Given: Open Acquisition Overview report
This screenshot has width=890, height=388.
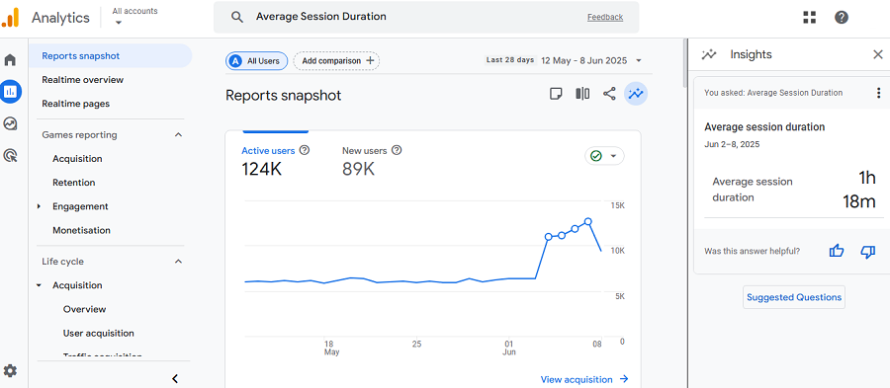Looking at the screenshot, I should click(85, 309).
